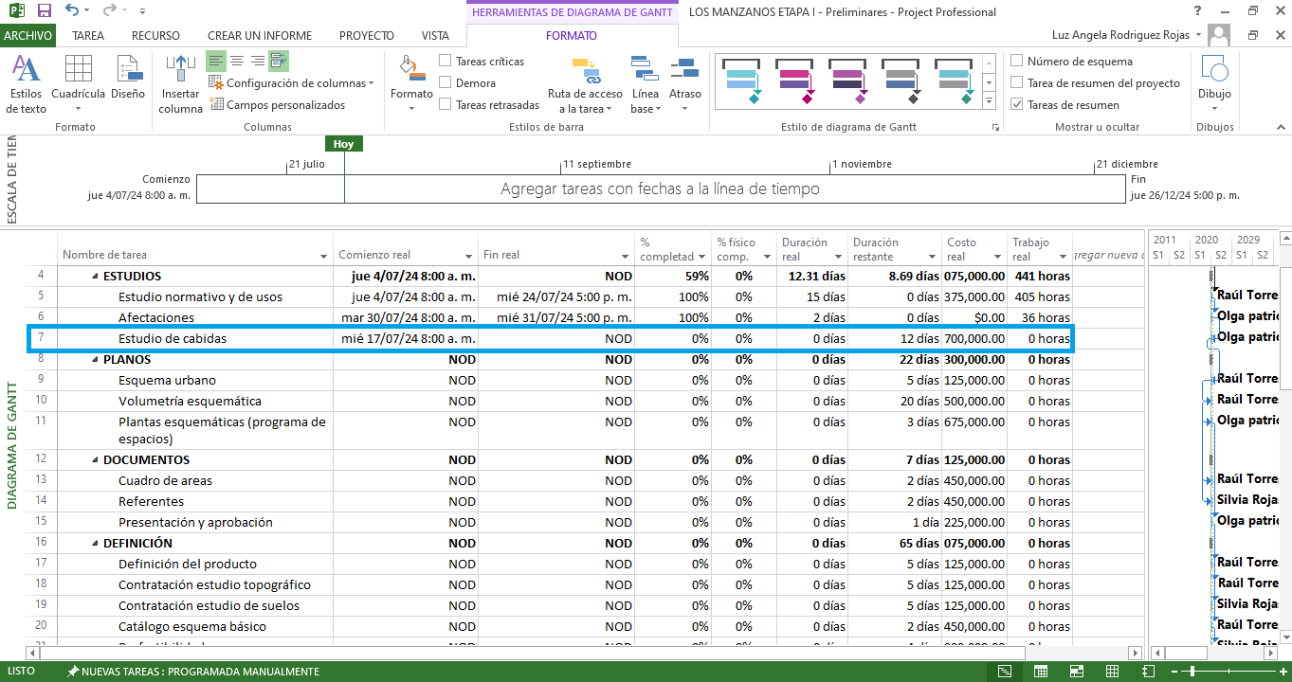
Task: Open the Gantt chart style dialog launcher
Action: [x=995, y=127]
